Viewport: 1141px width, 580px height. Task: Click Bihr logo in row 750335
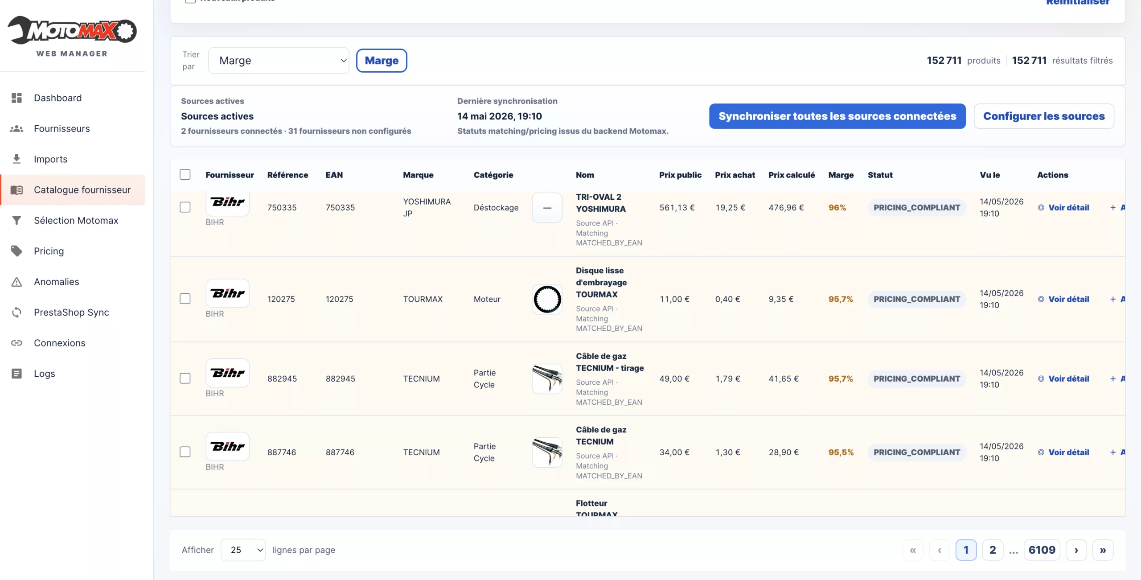[227, 202]
